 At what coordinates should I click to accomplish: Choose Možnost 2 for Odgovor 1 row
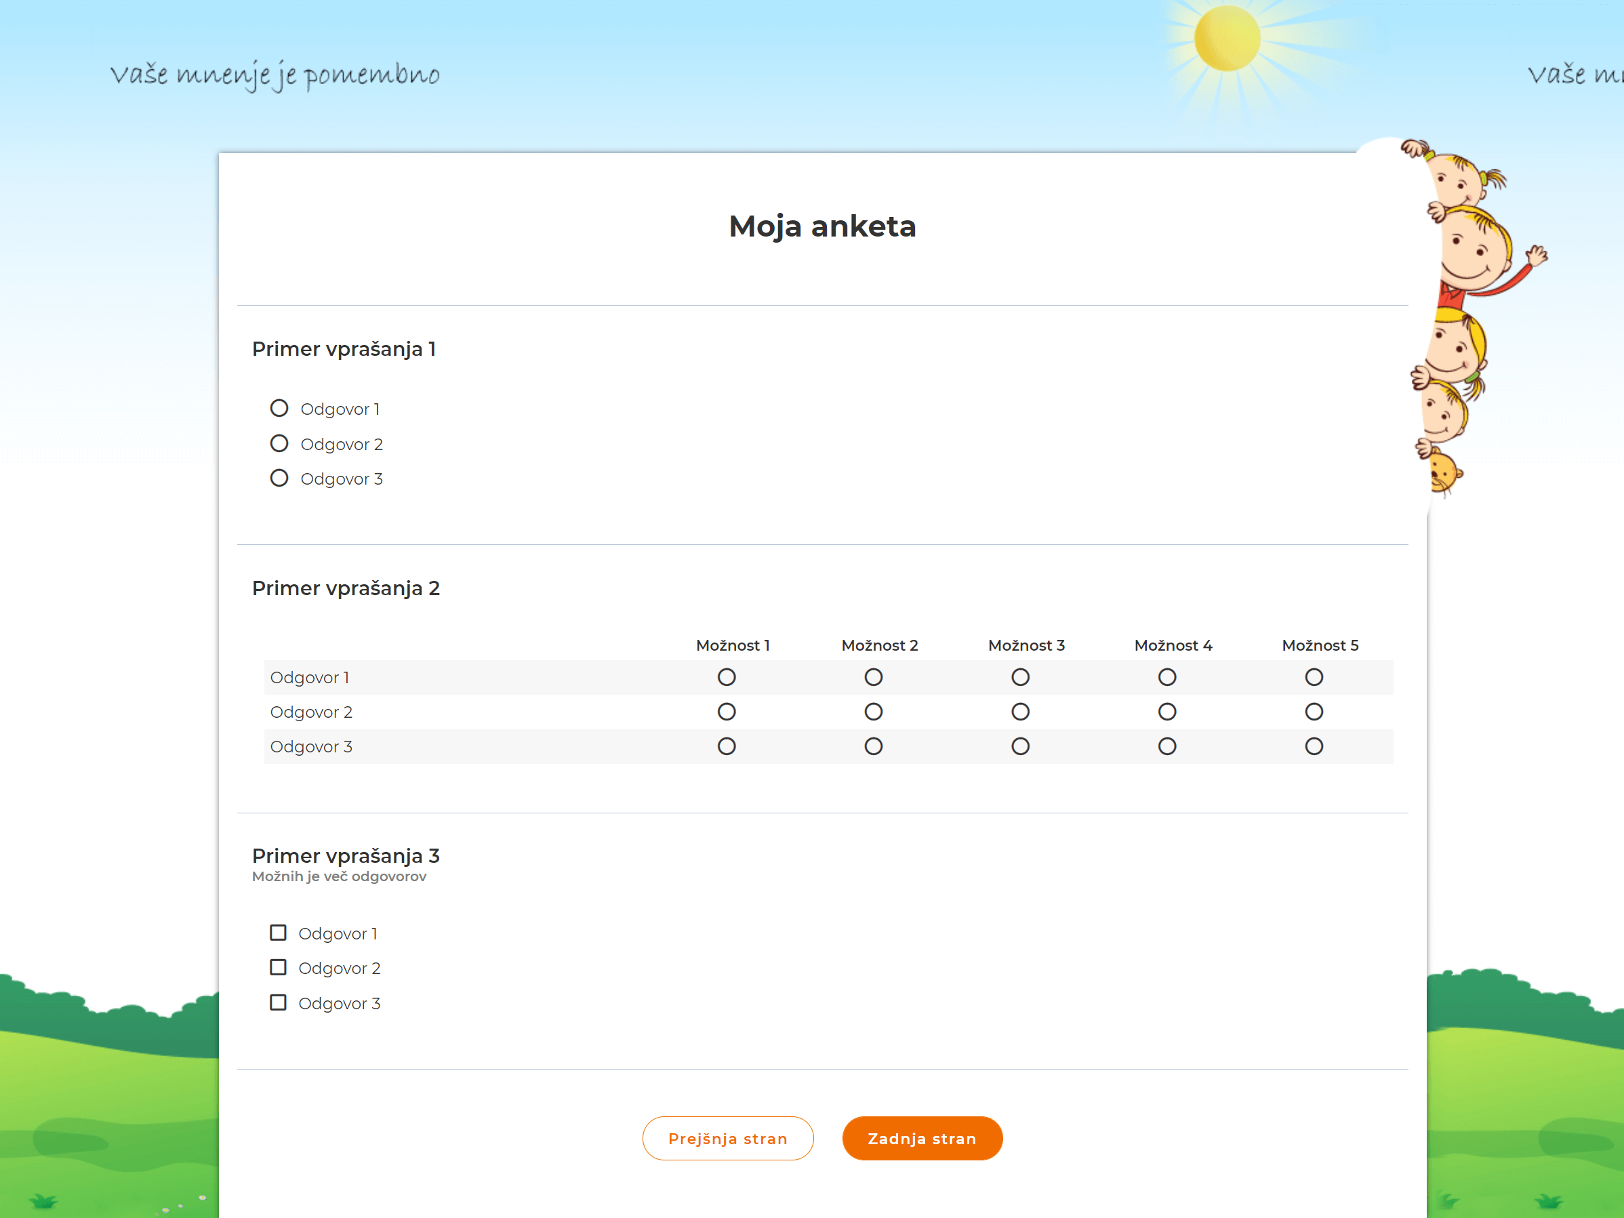pos(874,677)
